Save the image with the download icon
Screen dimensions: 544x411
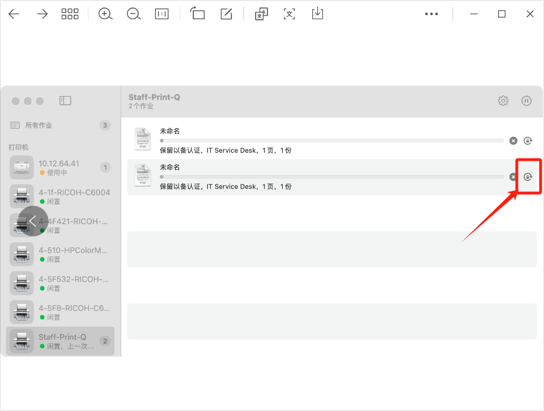point(317,14)
